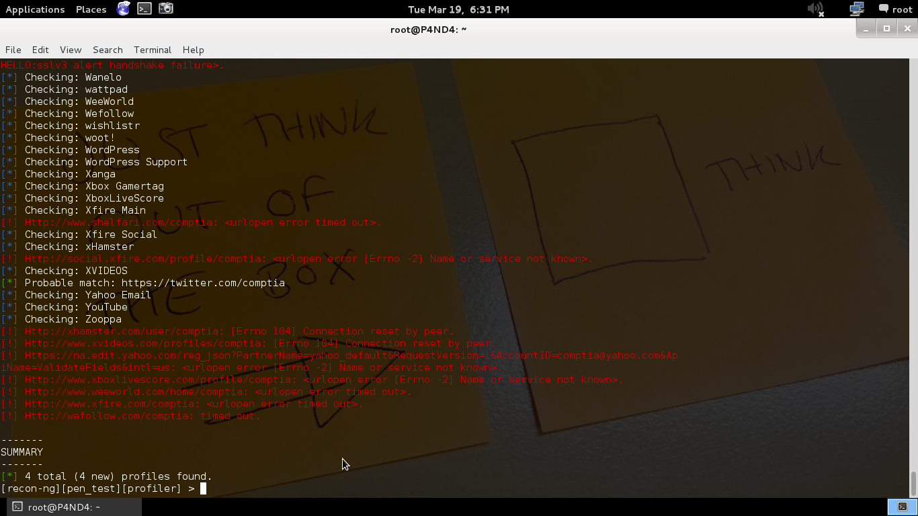Open the View menu
This screenshot has height=516, width=918.
(x=71, y=50)
